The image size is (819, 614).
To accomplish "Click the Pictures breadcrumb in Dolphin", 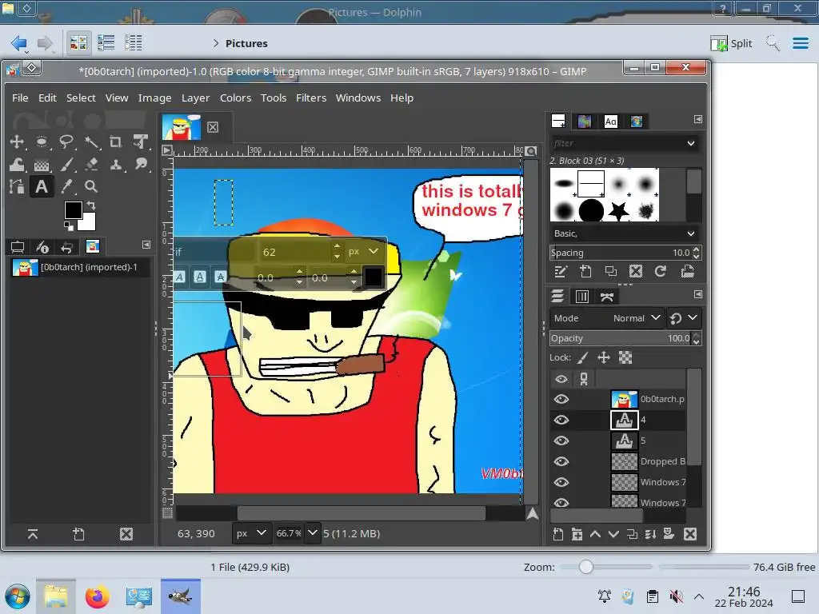I will (x=246, y=43).
